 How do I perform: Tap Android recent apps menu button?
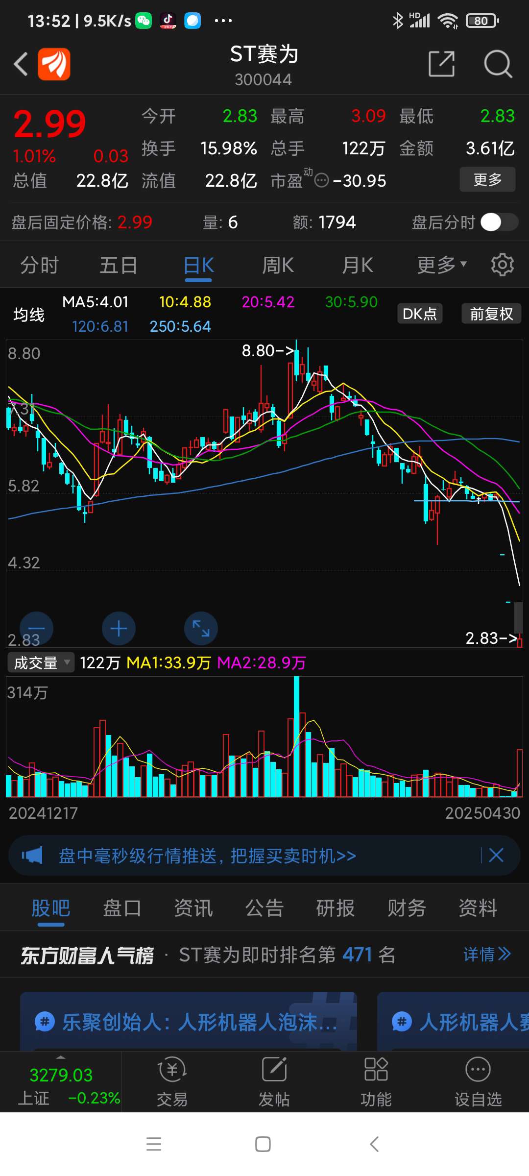point(154,1144)
